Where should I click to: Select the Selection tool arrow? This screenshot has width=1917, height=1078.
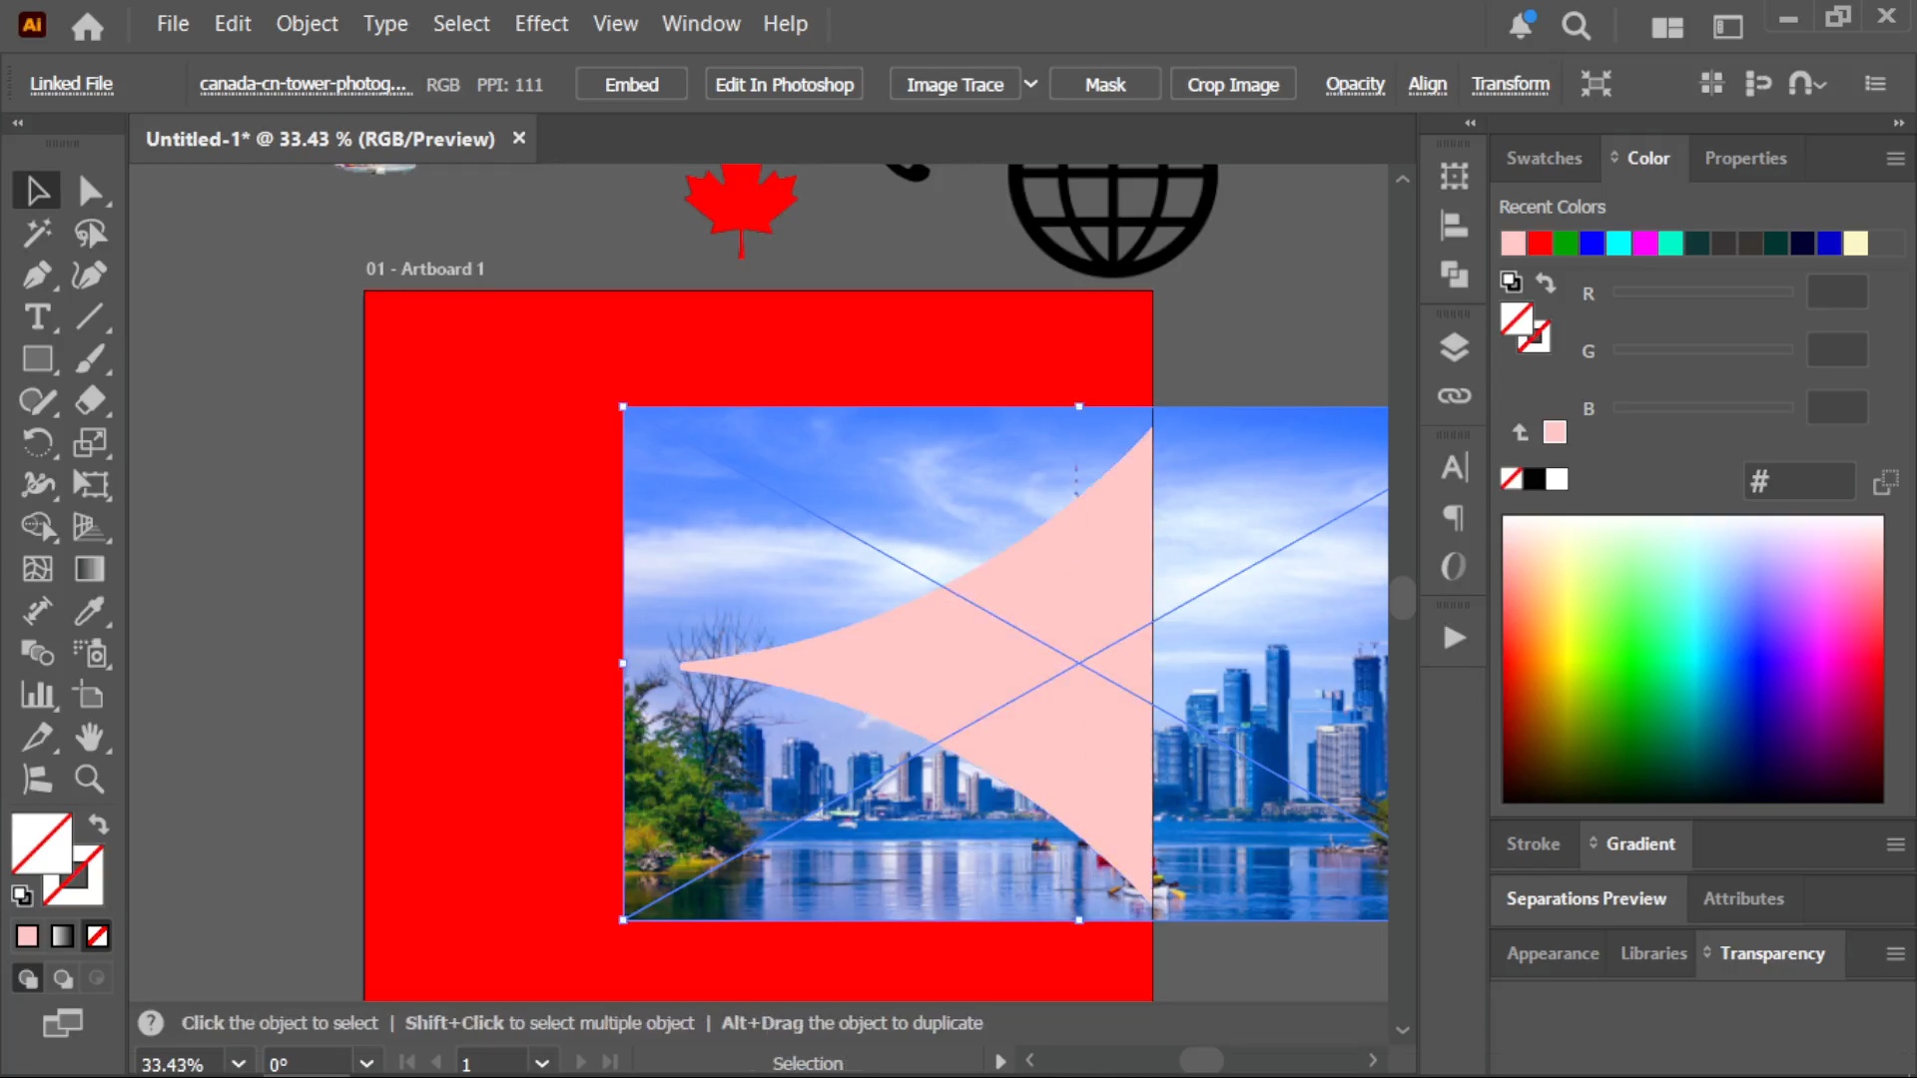point(38,191)
